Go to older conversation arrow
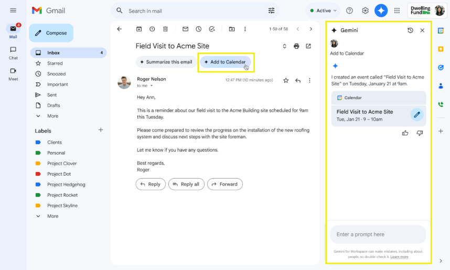 (311, 29)
